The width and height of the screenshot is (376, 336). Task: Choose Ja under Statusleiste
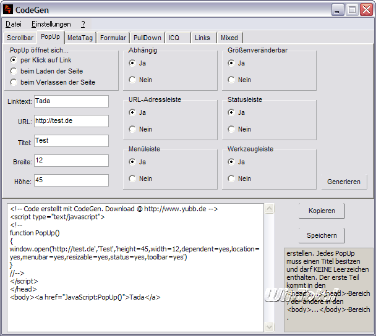click(x=236, y=112)
